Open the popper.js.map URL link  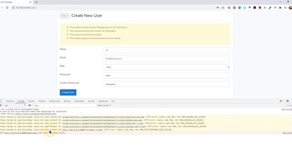coord(82,129)
